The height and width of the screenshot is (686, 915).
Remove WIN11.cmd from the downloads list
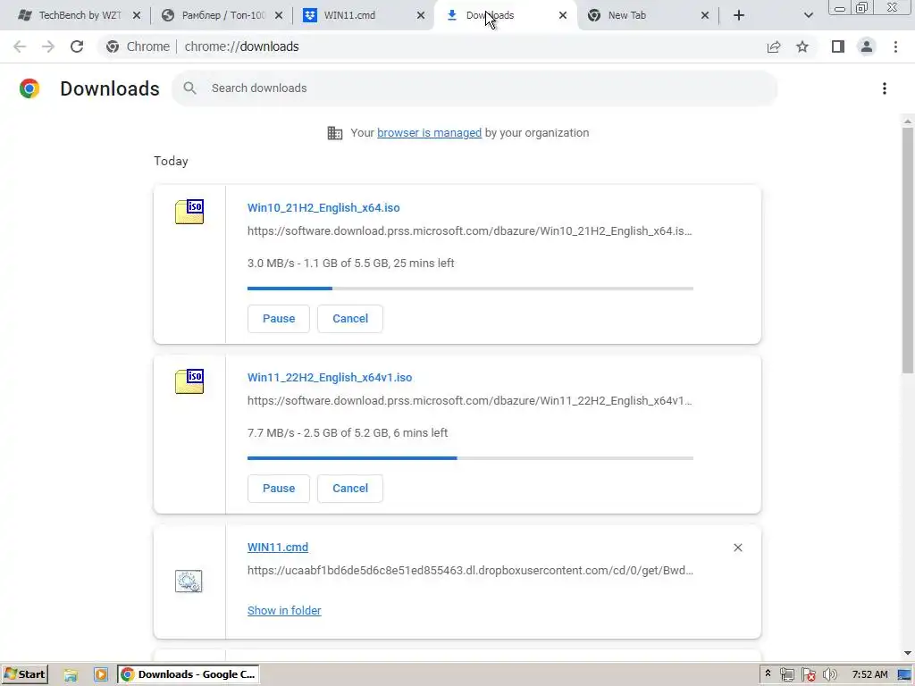737,548
